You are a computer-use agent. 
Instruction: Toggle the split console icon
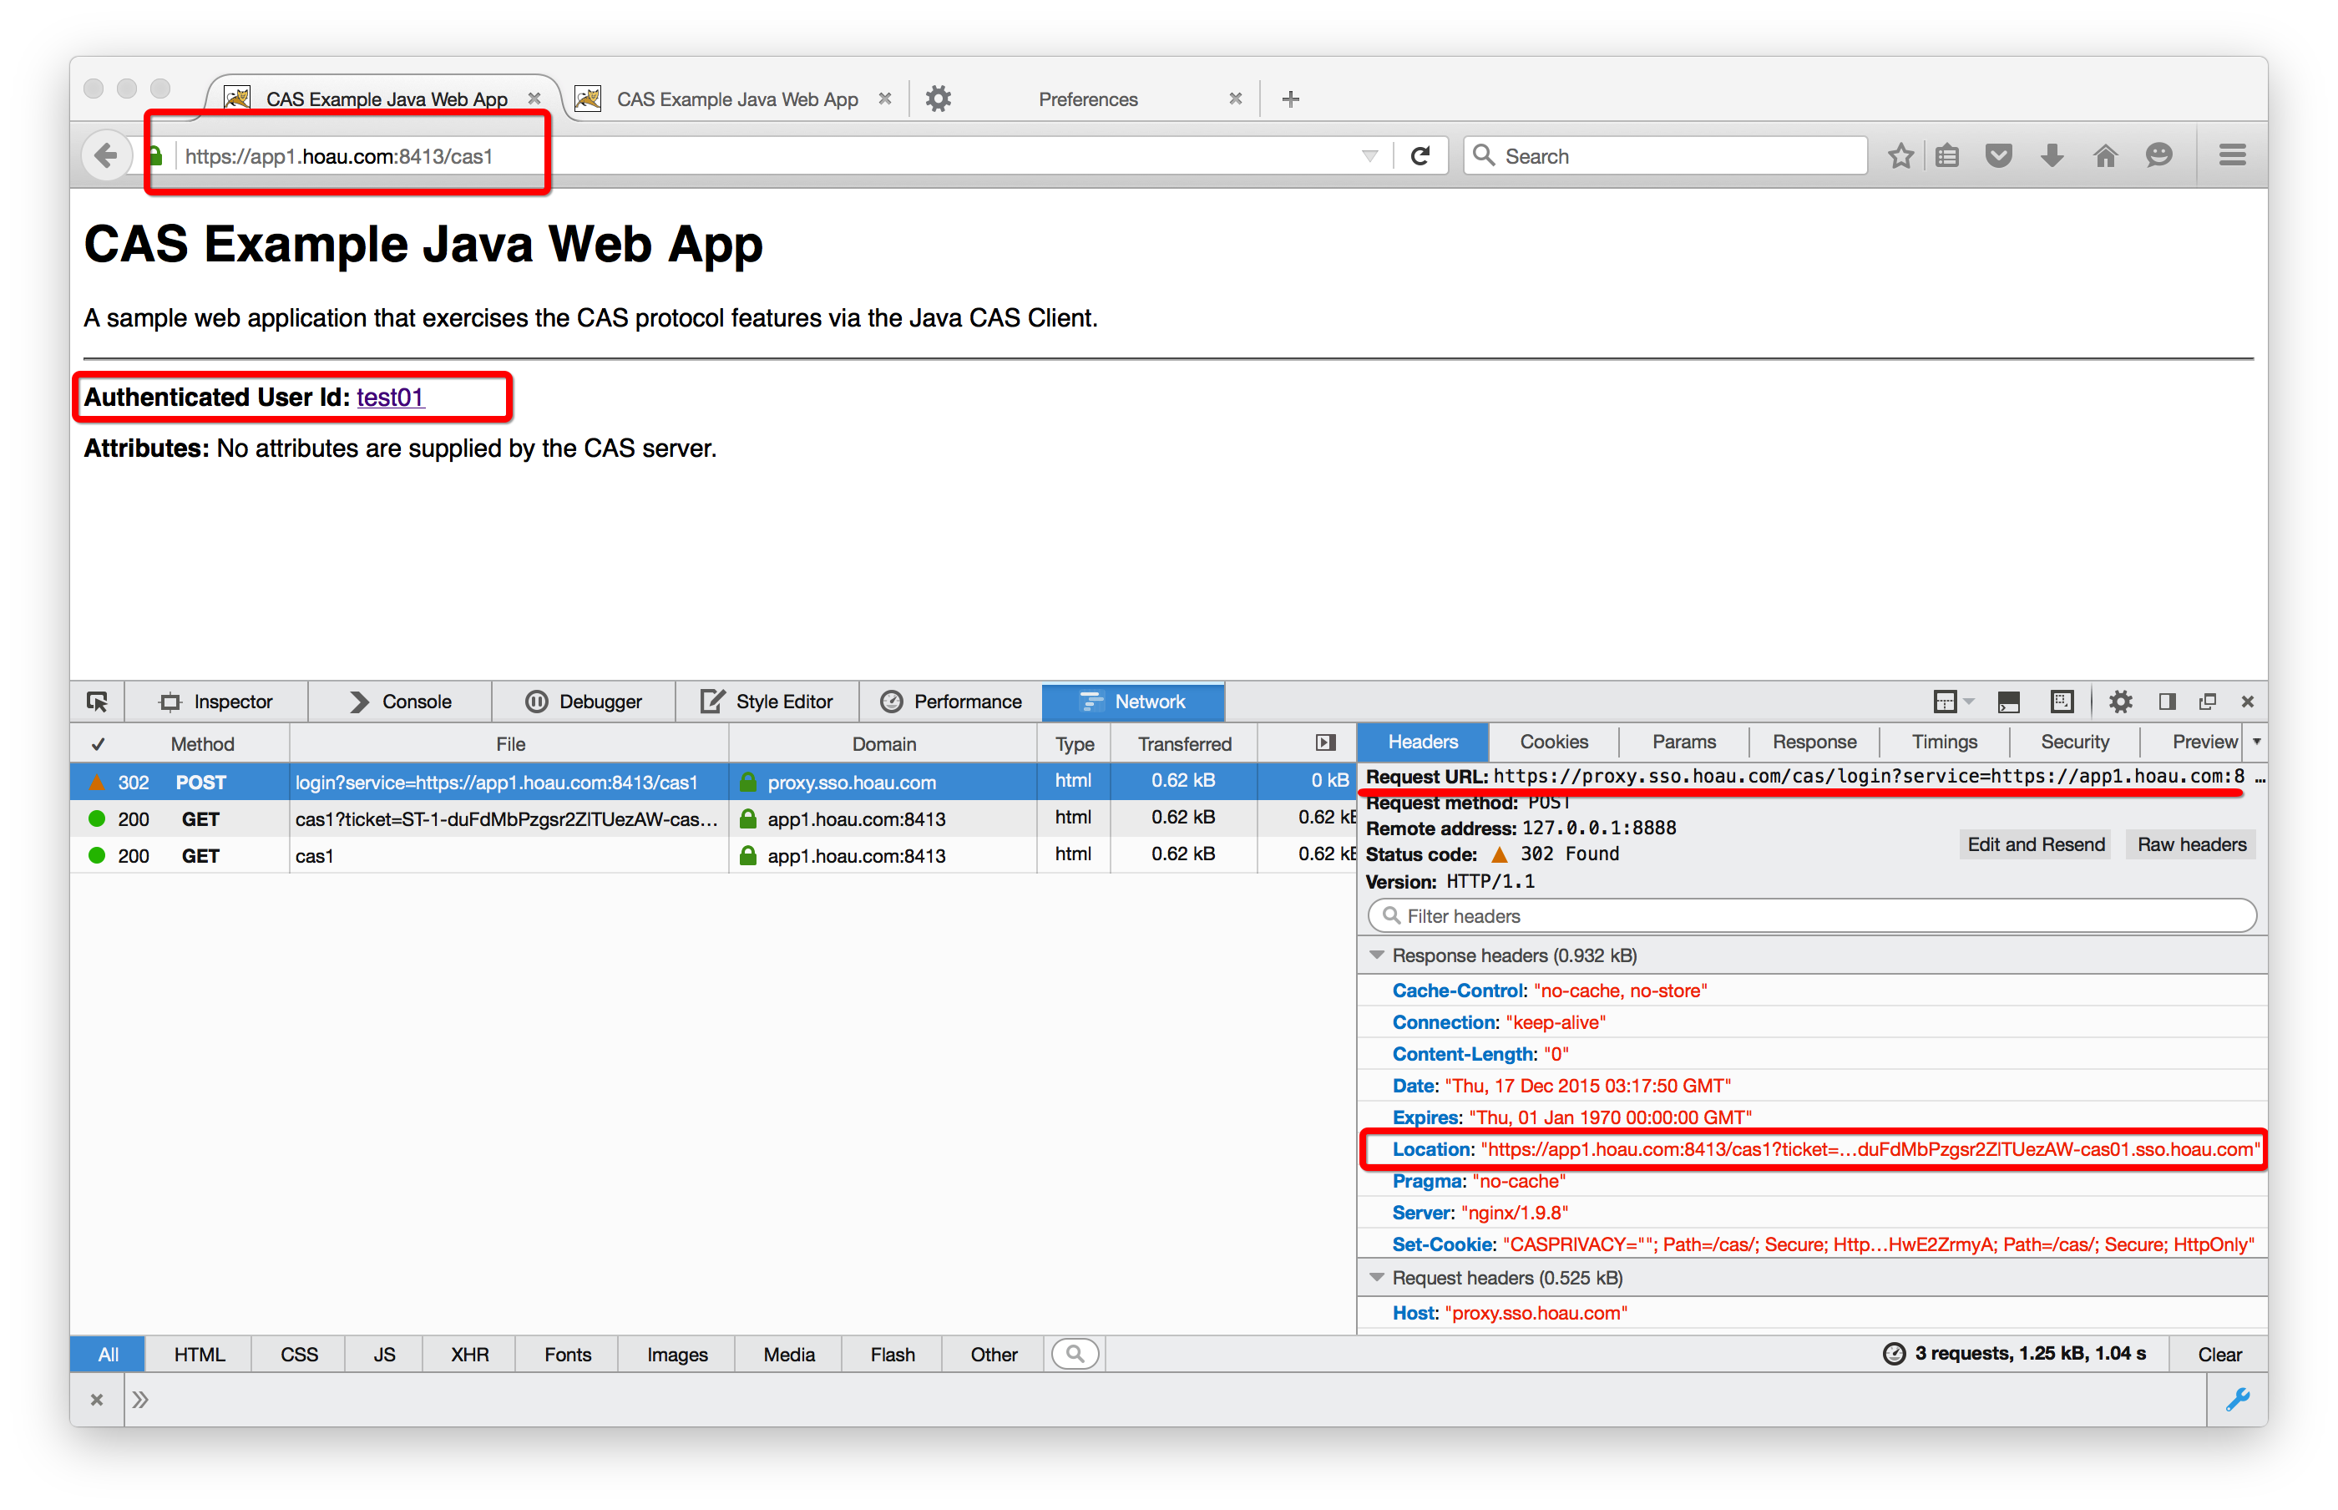[x=2009, y=701]
